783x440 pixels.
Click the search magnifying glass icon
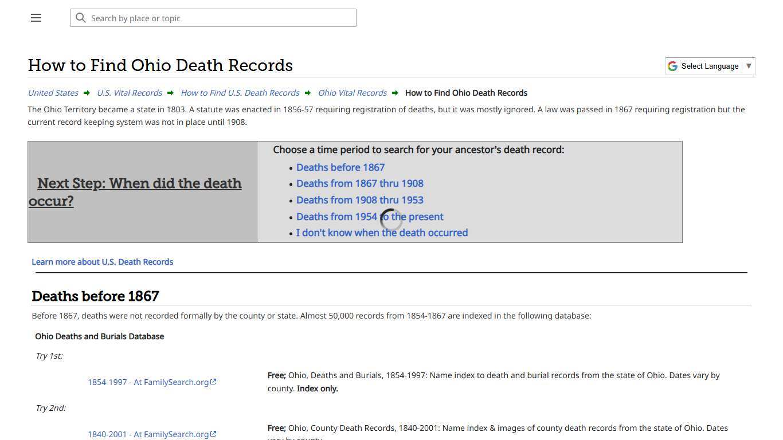pyautogui.click(x=81, y=18)
